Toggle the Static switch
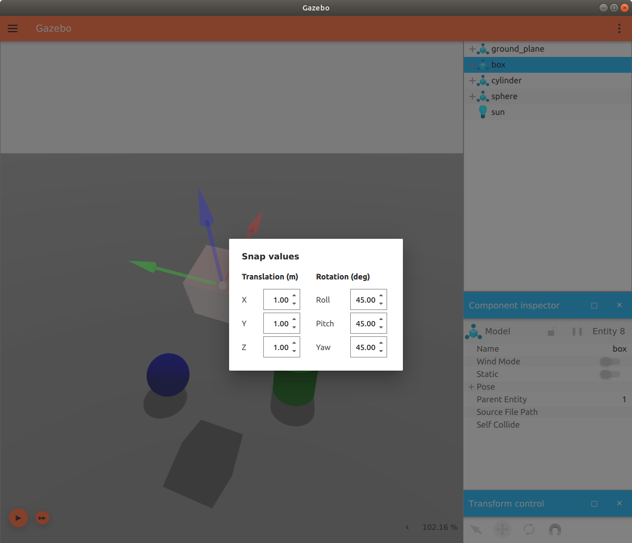The height and width of the screenshot is (543, 632). point(610,374)
